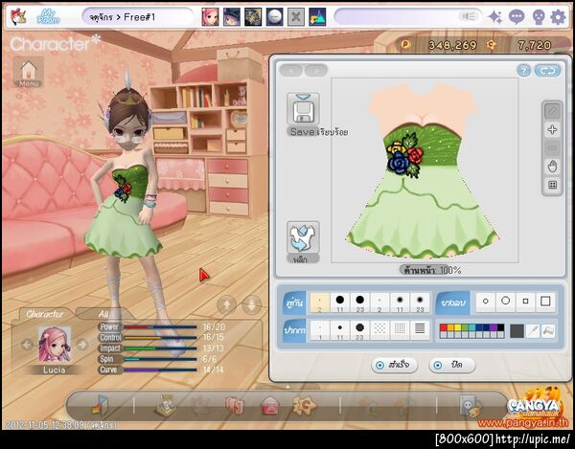Screen dimensions: 575x449
Task: Select the witch-hat character slot in top bar
Action: 232,17
